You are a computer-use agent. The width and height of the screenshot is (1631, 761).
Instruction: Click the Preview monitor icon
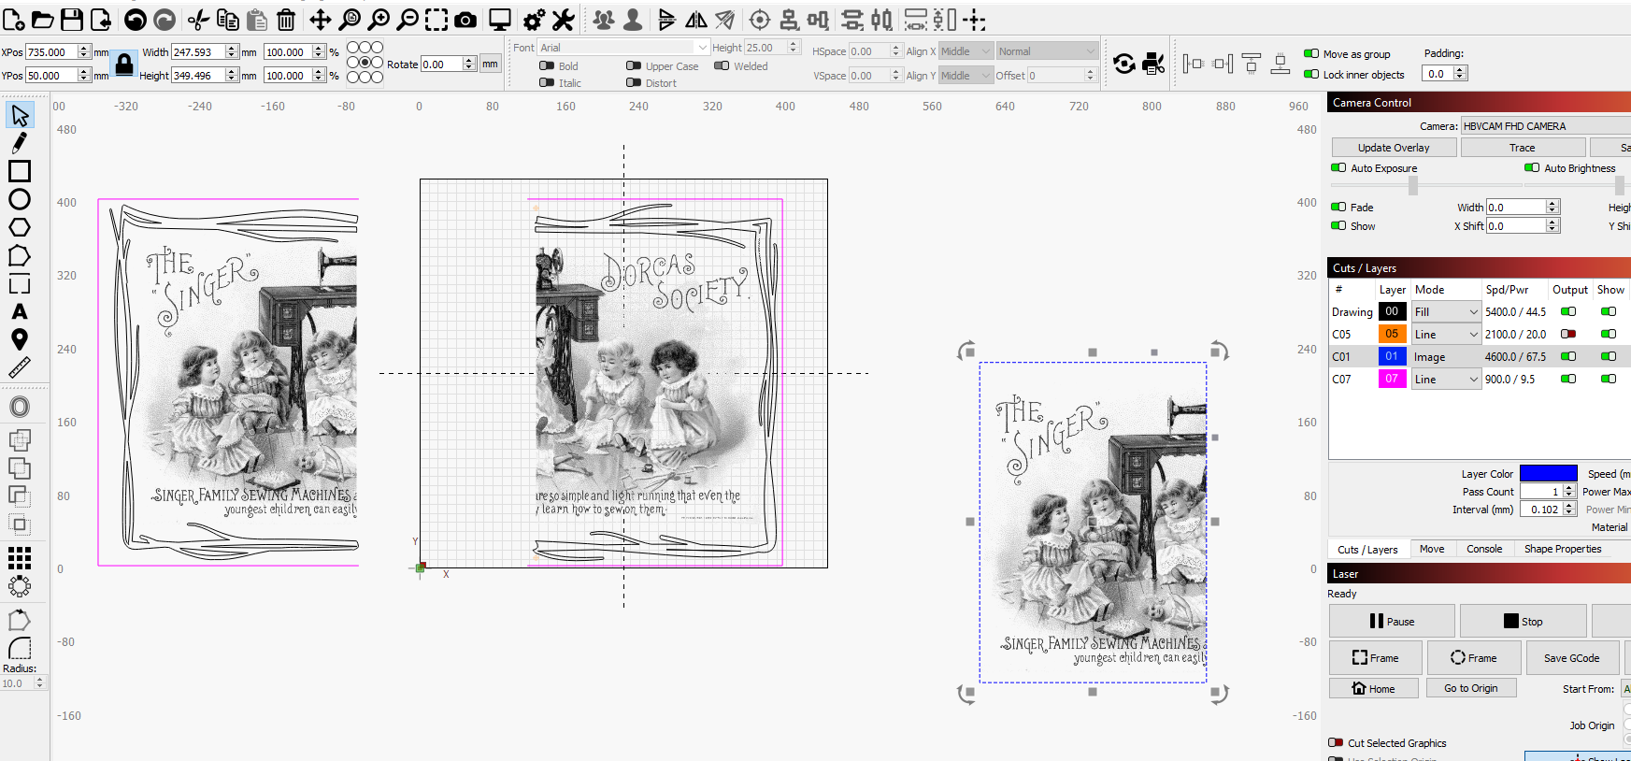coord(500,20)
